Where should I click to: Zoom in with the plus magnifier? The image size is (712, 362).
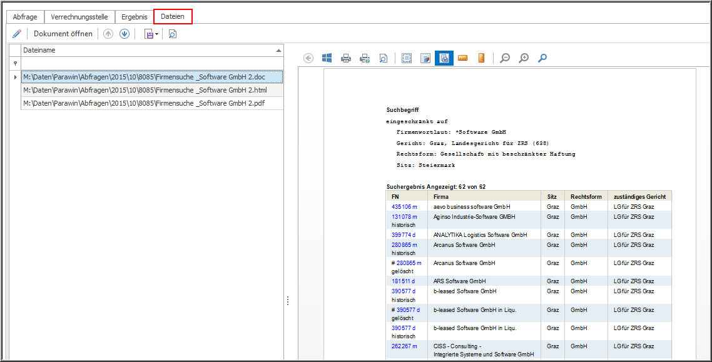tap(524, 58)
